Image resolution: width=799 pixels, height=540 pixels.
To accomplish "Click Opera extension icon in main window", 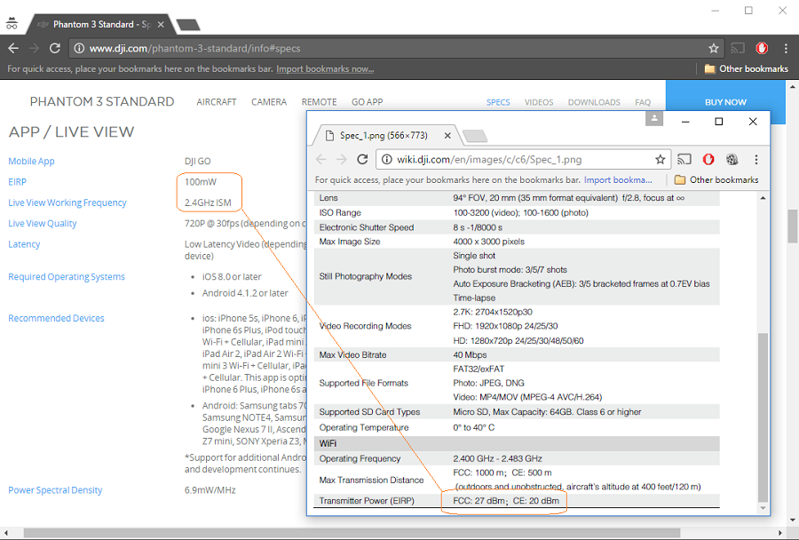I will tap(762, 49).
